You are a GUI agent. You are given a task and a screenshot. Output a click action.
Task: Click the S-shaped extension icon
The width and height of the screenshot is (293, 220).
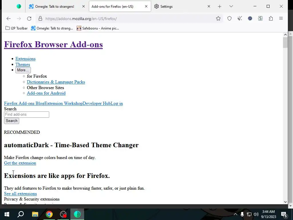click(260, 19)
